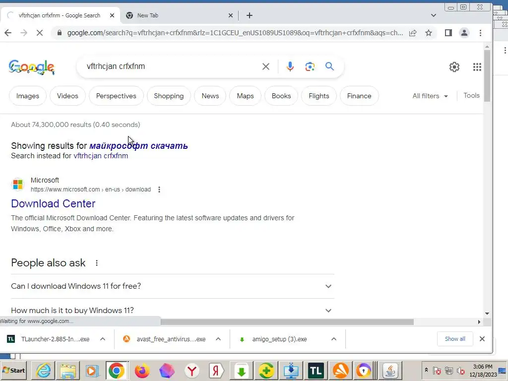Switch to the New Tab tab

tap(177, 15)
